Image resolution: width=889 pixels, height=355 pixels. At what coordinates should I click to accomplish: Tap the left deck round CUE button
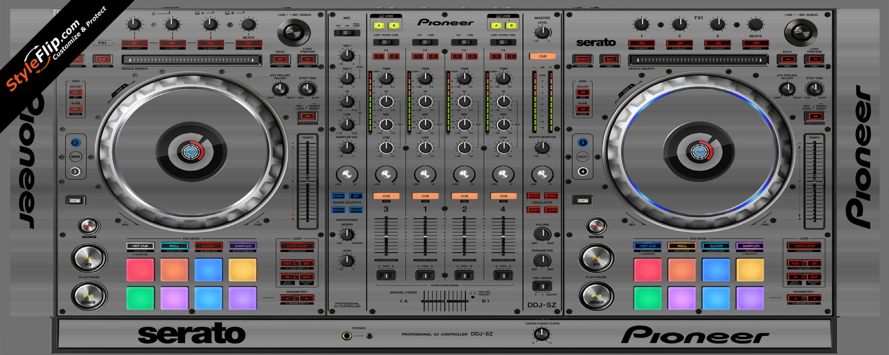[x=89, y=258]
